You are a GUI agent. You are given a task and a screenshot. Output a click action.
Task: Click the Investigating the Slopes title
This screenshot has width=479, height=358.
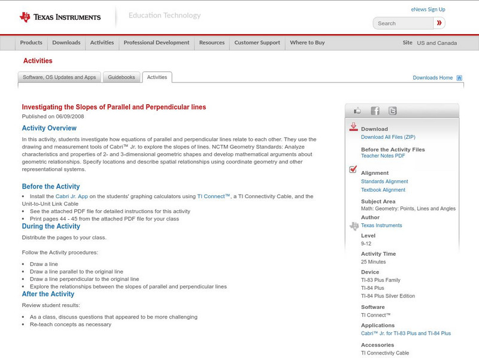(114, 107)
